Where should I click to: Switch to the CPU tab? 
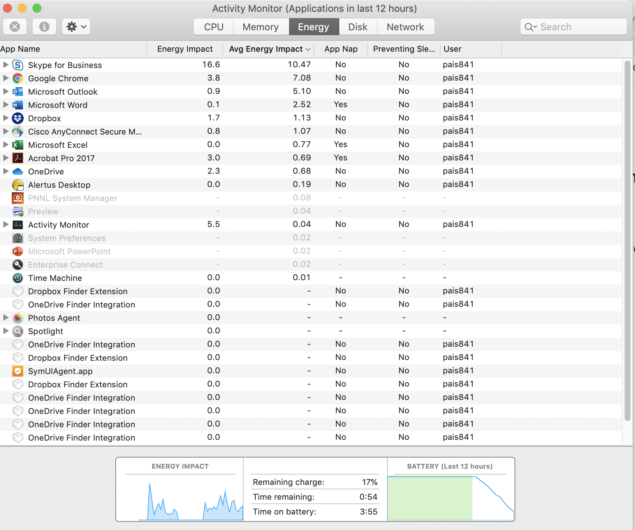tap(214, 27)
